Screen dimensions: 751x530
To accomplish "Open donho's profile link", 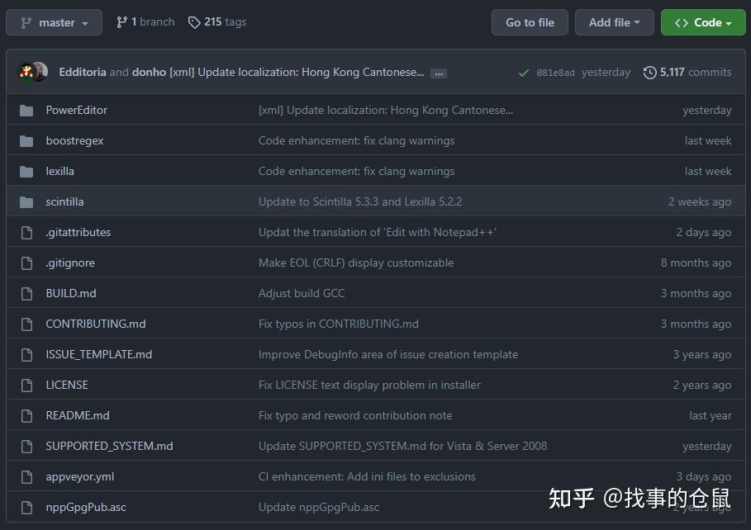I will pyautogui.click(x=149, y=73).
